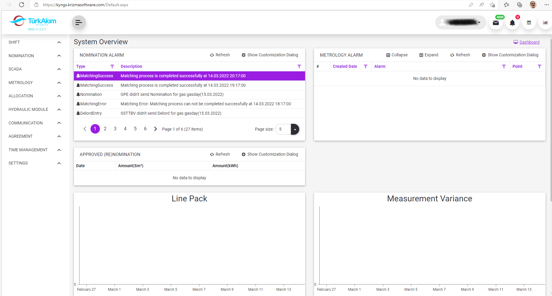Toggle the hamburger sidebar menu button

coord(79,22)
